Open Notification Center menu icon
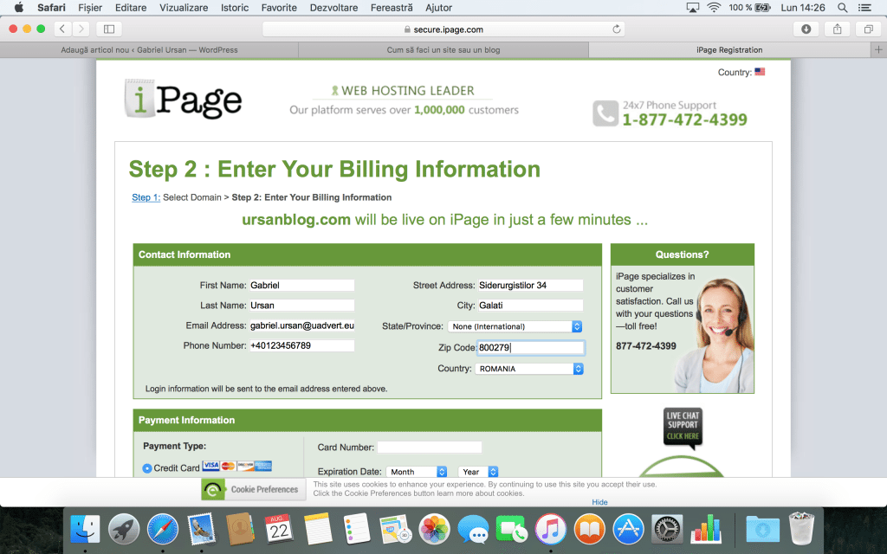Image resolution: width=887 pixels, height=554 pixels. [864, 7]
